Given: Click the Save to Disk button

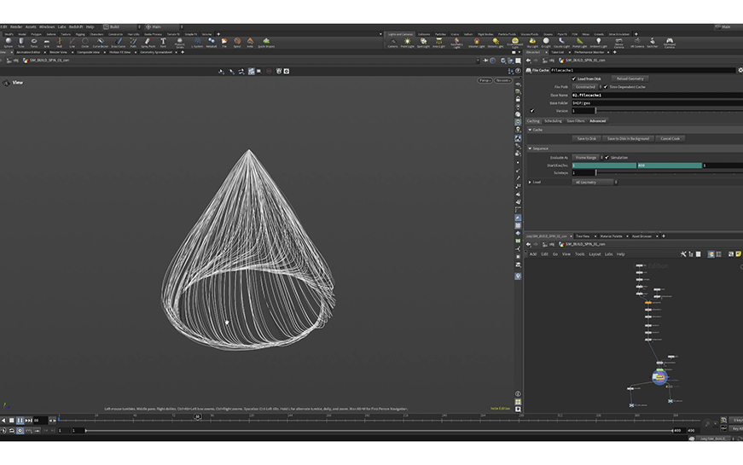Looking at the screenshot, I should coord(586,138).
